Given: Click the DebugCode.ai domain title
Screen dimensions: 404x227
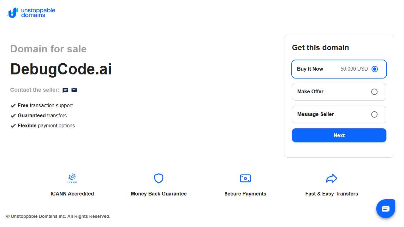Looking at the screenshot, I should tap(61, 69).
